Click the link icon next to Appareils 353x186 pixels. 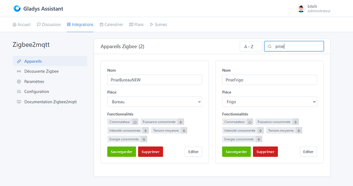pyautogui.click(x=19, y=61)
